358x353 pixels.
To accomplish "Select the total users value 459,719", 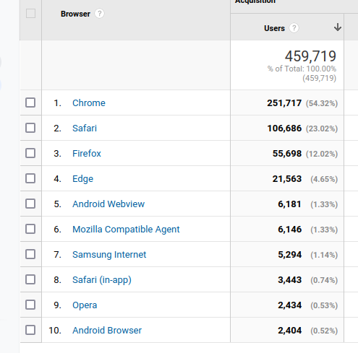I will tap(310, 56).
